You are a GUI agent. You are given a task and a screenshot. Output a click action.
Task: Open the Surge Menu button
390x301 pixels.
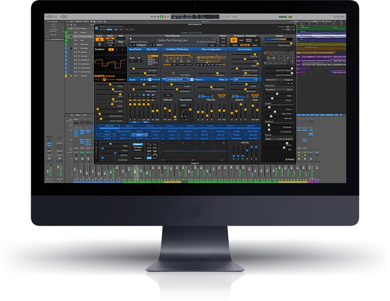coord(290,159)
